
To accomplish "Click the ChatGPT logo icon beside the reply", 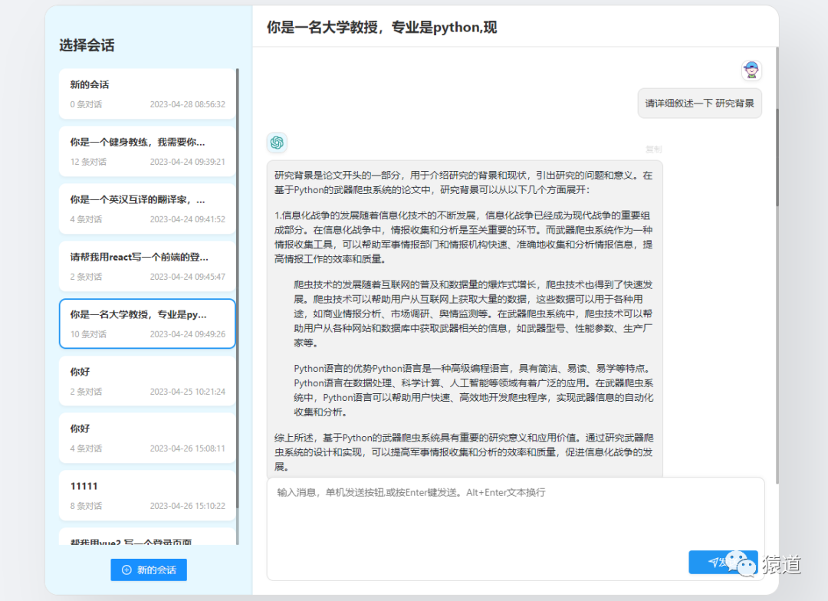I will tap(277, 143).
